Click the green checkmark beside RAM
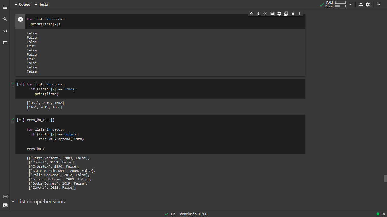Screen dimensions: 387x217 [x=322, y=5]
